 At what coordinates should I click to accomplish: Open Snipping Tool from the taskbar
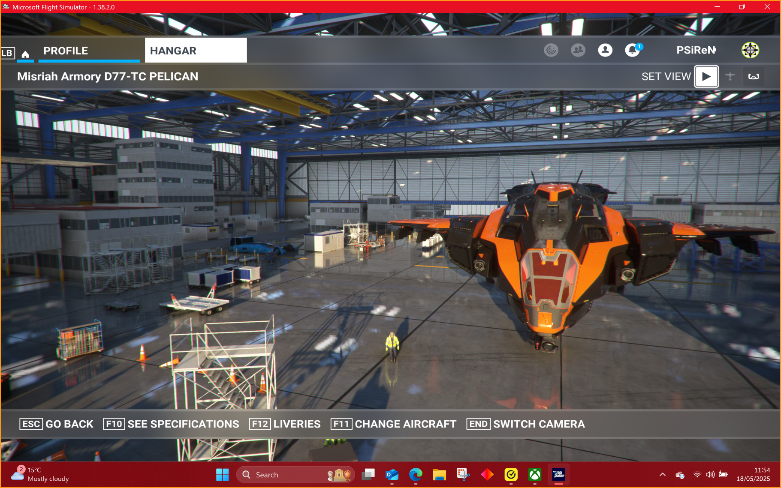(463, 475)
